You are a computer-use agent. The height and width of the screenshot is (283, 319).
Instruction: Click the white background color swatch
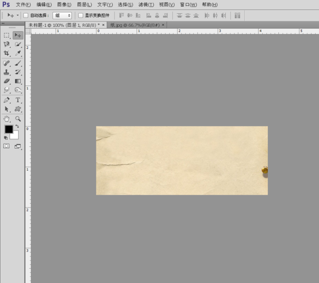coord(15,136)
